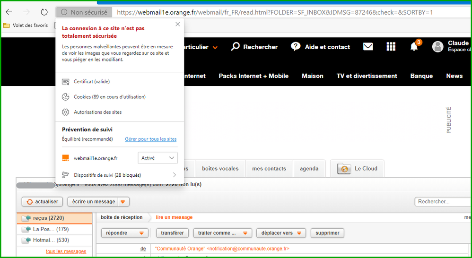Viewport: 472px width, 258px height.
Task: Open the Claude profile avatar
Action: (x=437, y=47)
